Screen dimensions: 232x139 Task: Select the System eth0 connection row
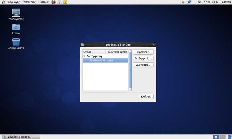point(105,60)
